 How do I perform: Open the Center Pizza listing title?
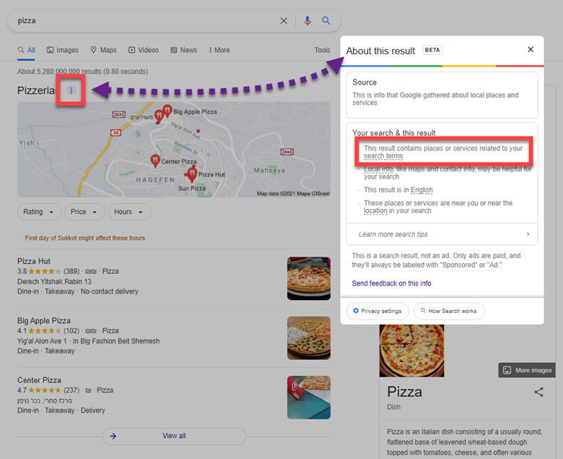[x=39, y=380]
